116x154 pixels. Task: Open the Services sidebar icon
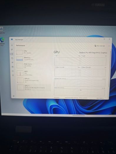13,75
